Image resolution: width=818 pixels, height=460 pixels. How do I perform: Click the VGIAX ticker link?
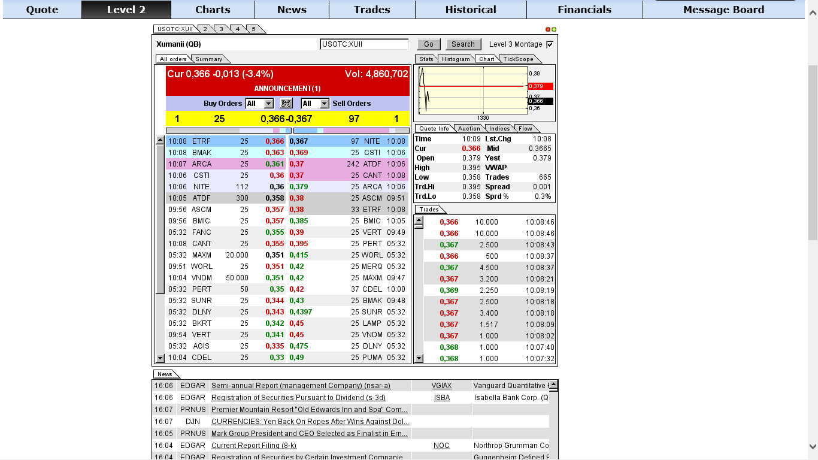pyautogui.click(x=442, y=386)
